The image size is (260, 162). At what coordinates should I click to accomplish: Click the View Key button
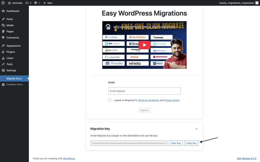[176, 143]
